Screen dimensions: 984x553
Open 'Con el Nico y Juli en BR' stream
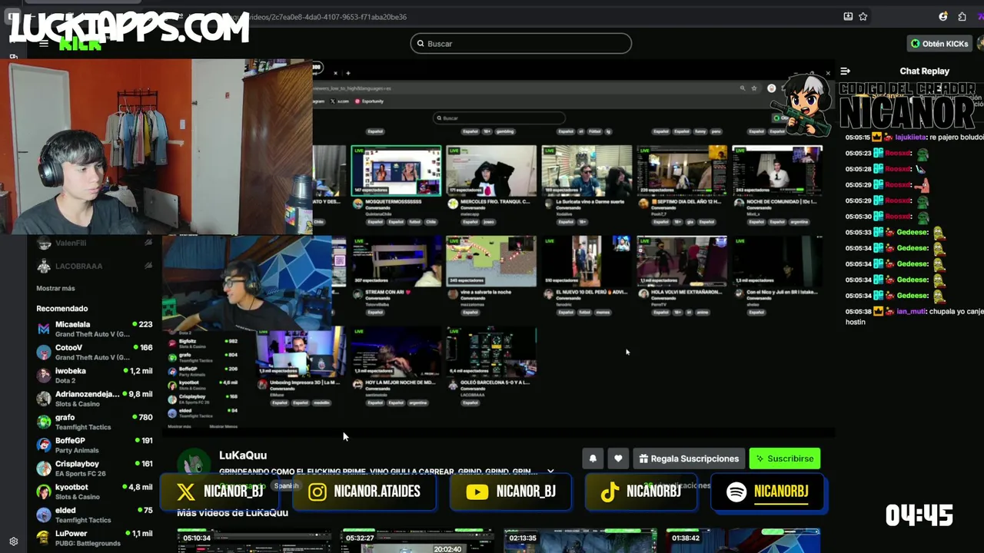tap(777, 261)
